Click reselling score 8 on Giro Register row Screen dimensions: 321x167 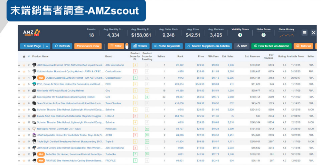point(147,97)
